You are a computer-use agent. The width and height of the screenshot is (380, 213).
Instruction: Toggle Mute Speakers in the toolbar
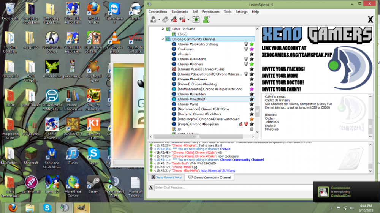point(182,20)
